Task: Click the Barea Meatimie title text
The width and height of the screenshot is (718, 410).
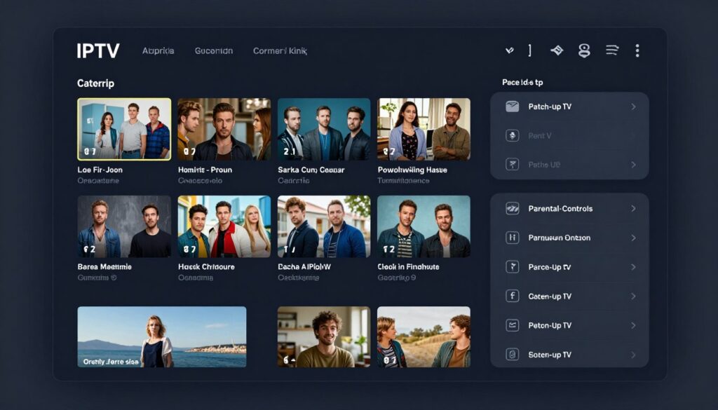Action: [x=104, y=267]
